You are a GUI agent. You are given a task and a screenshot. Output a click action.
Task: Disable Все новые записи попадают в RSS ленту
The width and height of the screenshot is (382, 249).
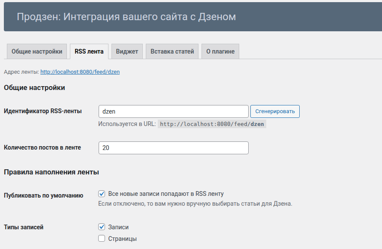pyautogui.click(x=102, y=194)
